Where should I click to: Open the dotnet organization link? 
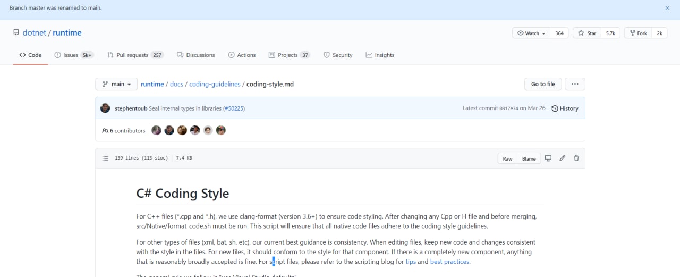pyautogui.click(x=34, y=33)
